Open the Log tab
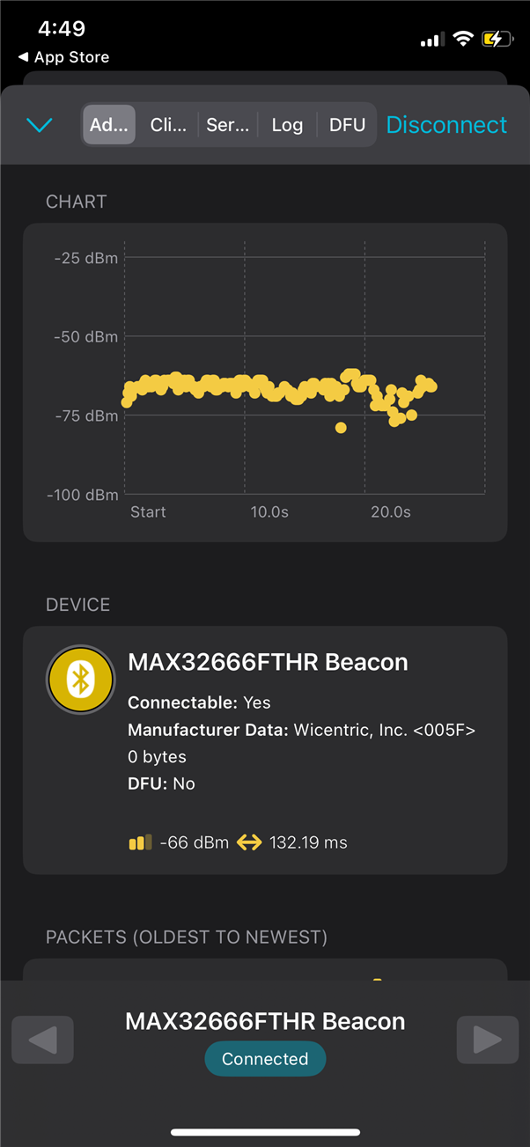 287,125
